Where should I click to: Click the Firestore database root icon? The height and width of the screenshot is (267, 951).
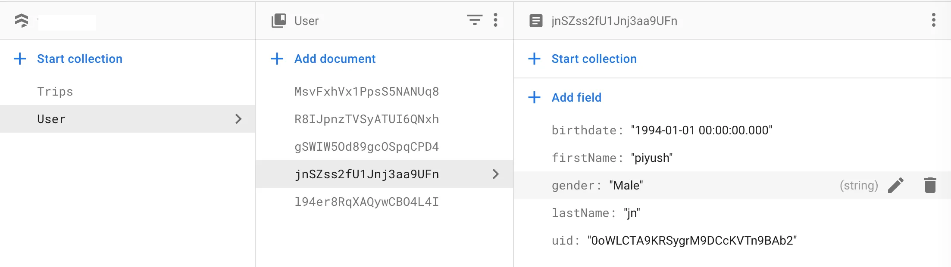pyautogui.click(x=22, y=21)
